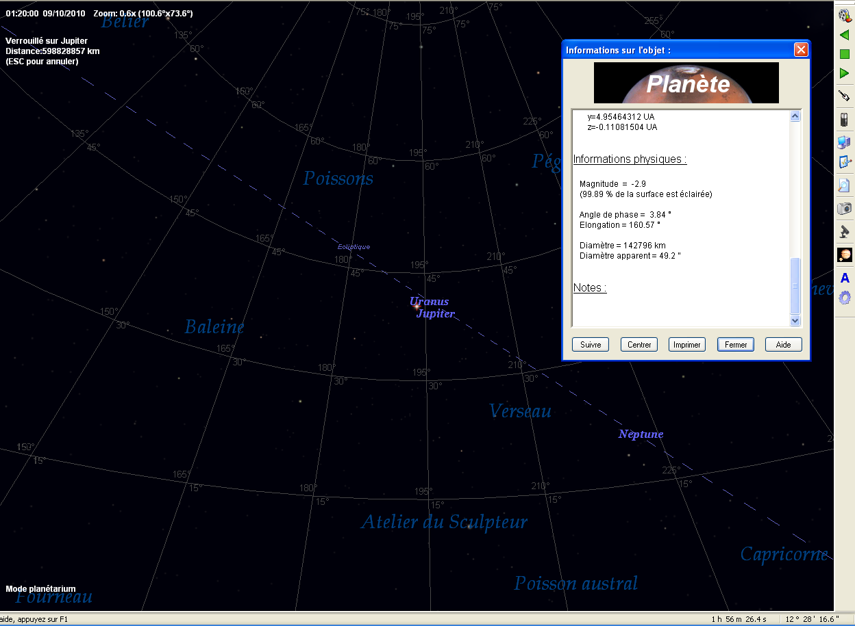Select the pointing hand tool icon
This screenshot has width=855, height=626.
844,96
